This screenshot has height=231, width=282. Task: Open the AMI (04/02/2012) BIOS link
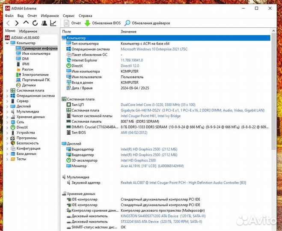click(x=134, y=133)
